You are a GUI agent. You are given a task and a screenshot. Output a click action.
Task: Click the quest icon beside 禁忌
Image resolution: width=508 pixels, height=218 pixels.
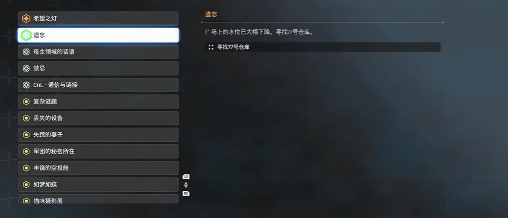coord(26,68)
